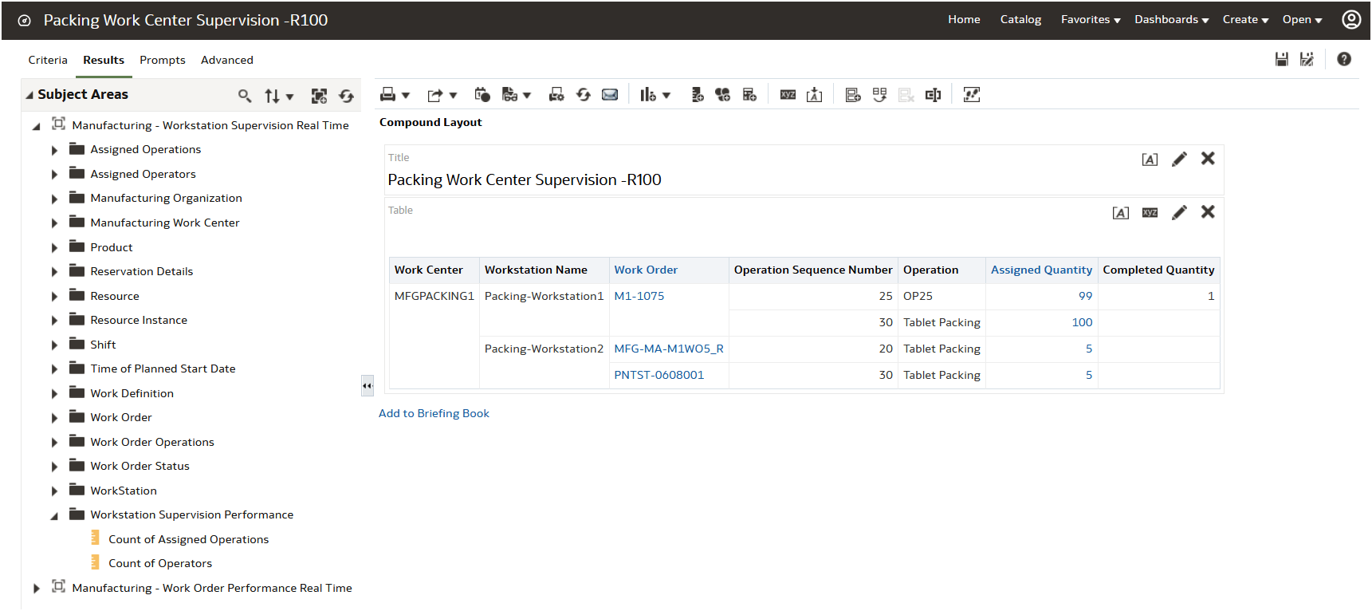The height and width of the screenshot is (611, 1372).
Task: Expand the Manufacturing Work Center folder
Action: 54,223
